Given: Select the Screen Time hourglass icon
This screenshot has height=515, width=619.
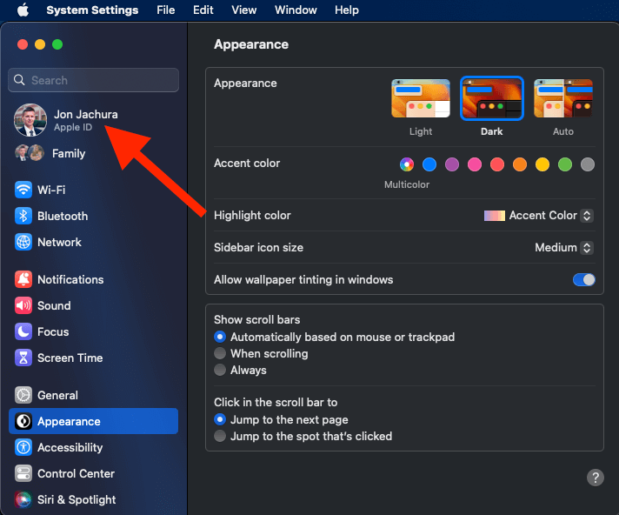Looking at the screenshot, I should coord(23,358).
